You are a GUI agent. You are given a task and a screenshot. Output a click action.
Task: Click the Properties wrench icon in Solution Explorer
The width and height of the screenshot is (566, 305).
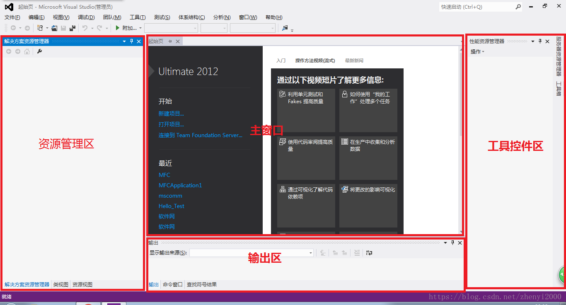click(x=40, y=51)
